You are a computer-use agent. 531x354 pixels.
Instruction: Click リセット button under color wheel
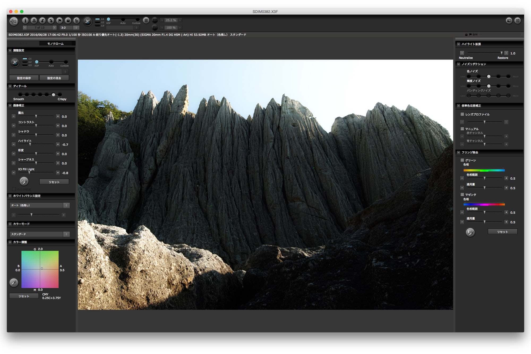click(x=24, y=296)
